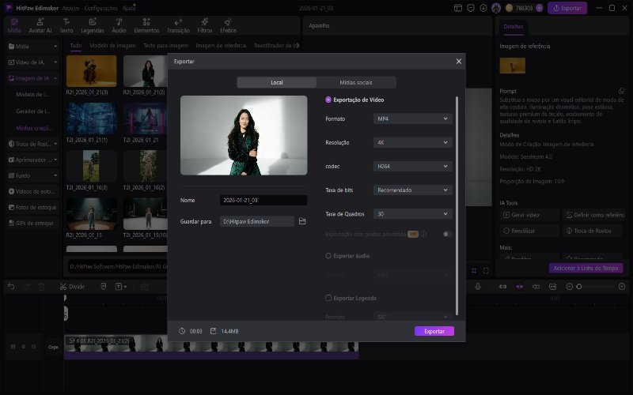This screenshot has height=395, width=633.
Task: Open the Texto tool
Action: click(x=66, y=26)
